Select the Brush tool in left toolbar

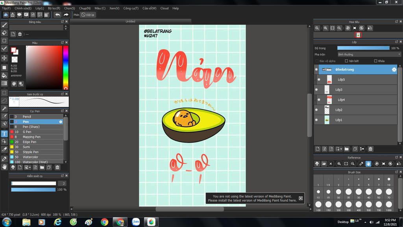click(4, 25)
